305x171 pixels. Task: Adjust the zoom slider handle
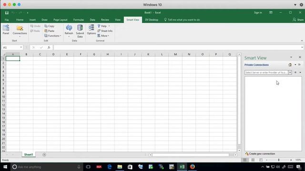pyautogui.click(x=279, y=160)
